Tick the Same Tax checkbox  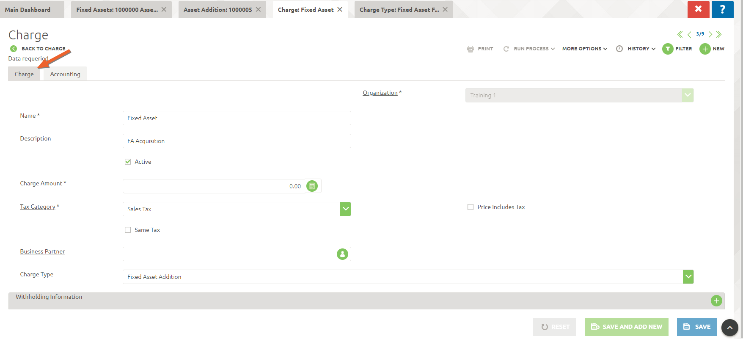pyautogui.click(x=128, y=230)
